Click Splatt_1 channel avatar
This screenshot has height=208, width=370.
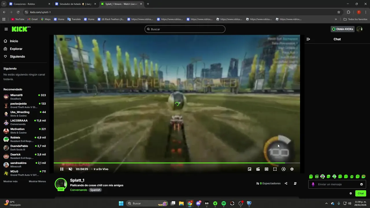pyautogui.click(x=61, y=184)
